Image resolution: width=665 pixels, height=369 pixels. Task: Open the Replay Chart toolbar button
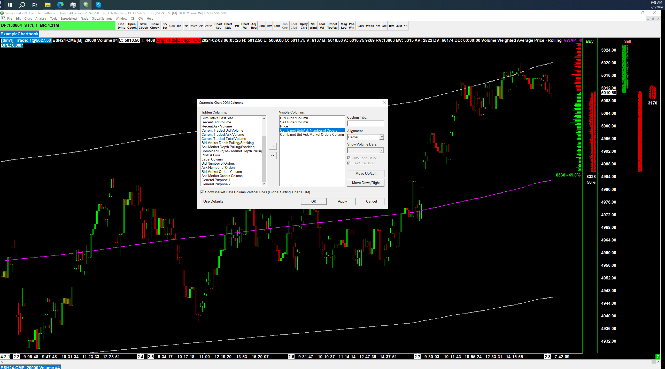[304, 26]
